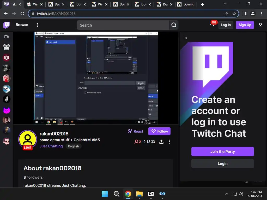
Task: Open the lightning bolt channel in sidebar
Action: tap(7, 130)
